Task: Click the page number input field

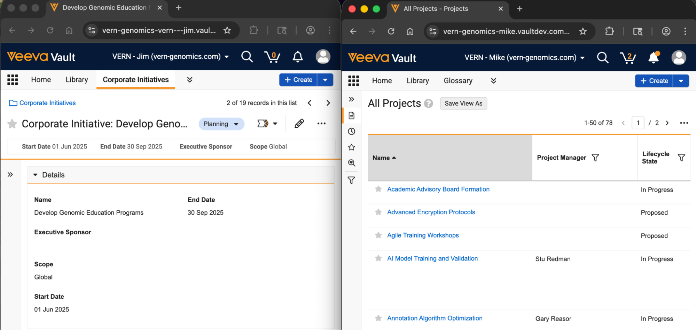Action: (638, 123)
